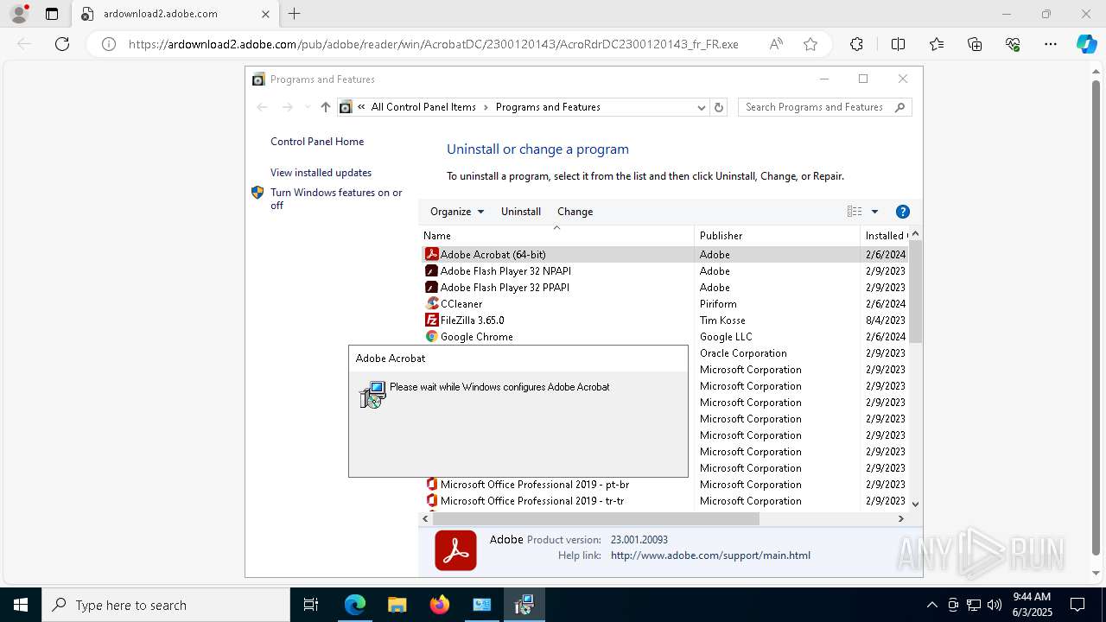This screenshot has width=1106, height=622.
Task: Click the program list vertical scrollbar thumb
Action: pos(915,292)
